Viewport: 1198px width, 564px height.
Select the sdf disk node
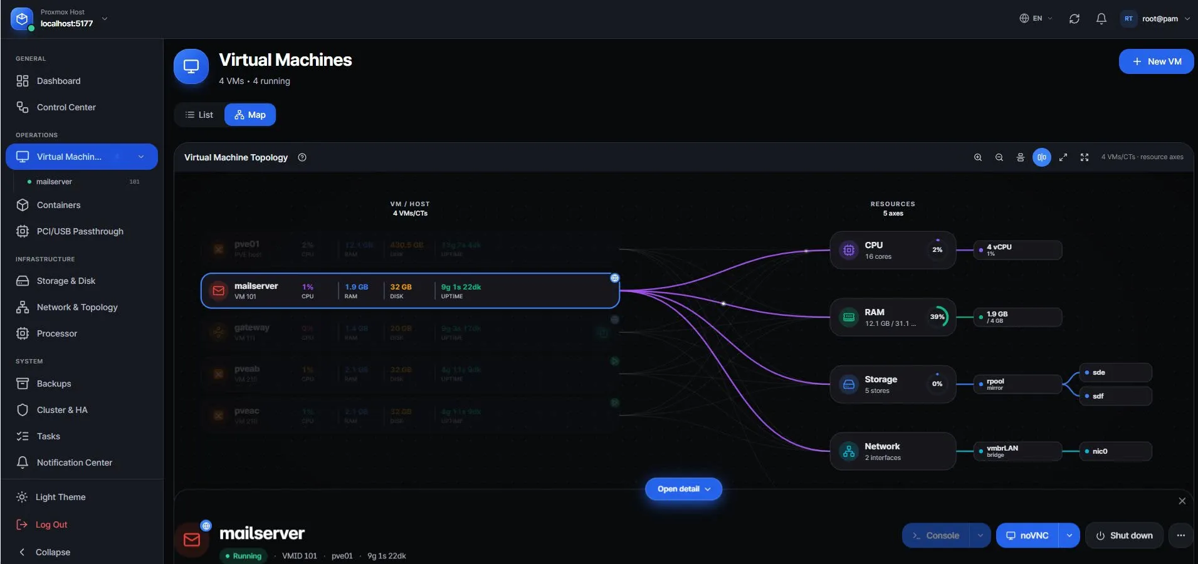click(x=1116, y=396)
